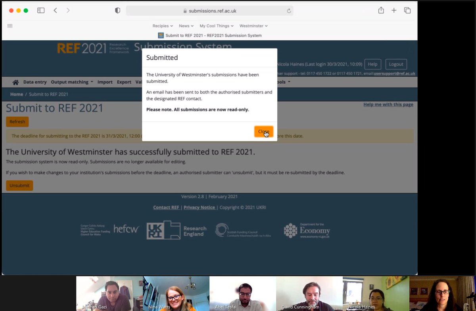Open the Import menu item
Image resolution: width=476 pixels, height=311 pixels.
(x=105, y=82)
